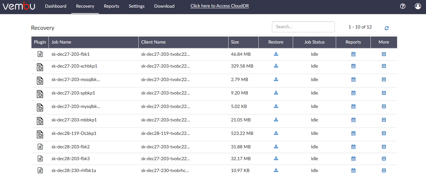Refresh the recovery job list
The image size is (426, 181).
(x=387, y=28)
